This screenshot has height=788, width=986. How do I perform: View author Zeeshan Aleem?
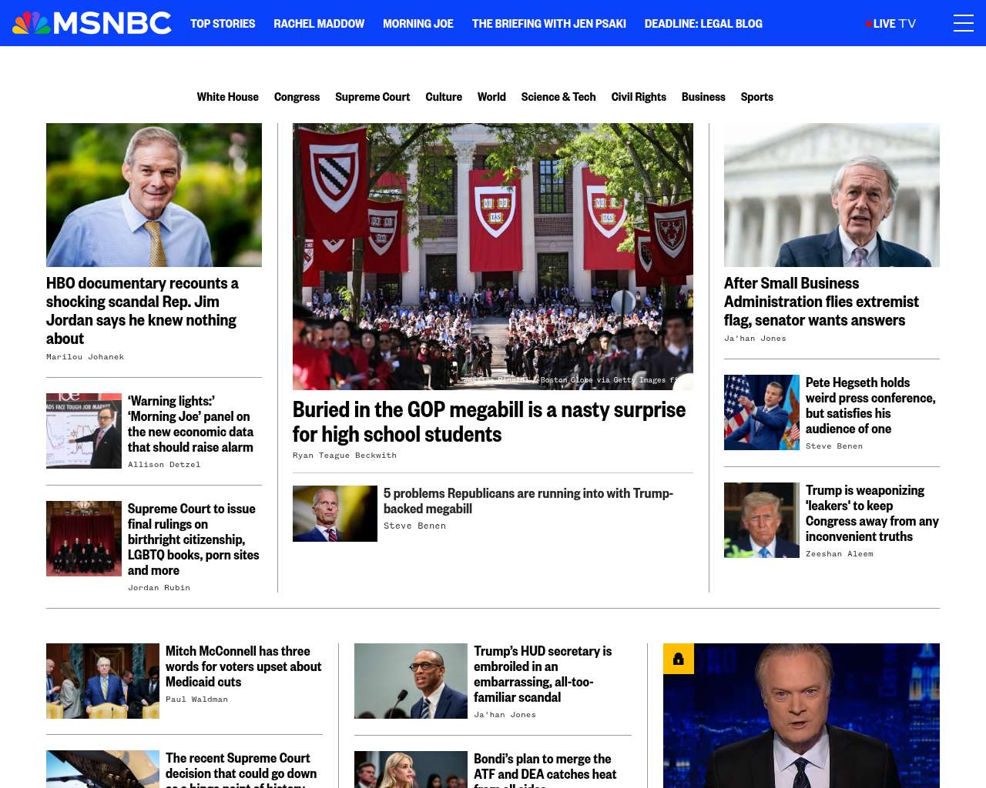click(x=840, y=554)
